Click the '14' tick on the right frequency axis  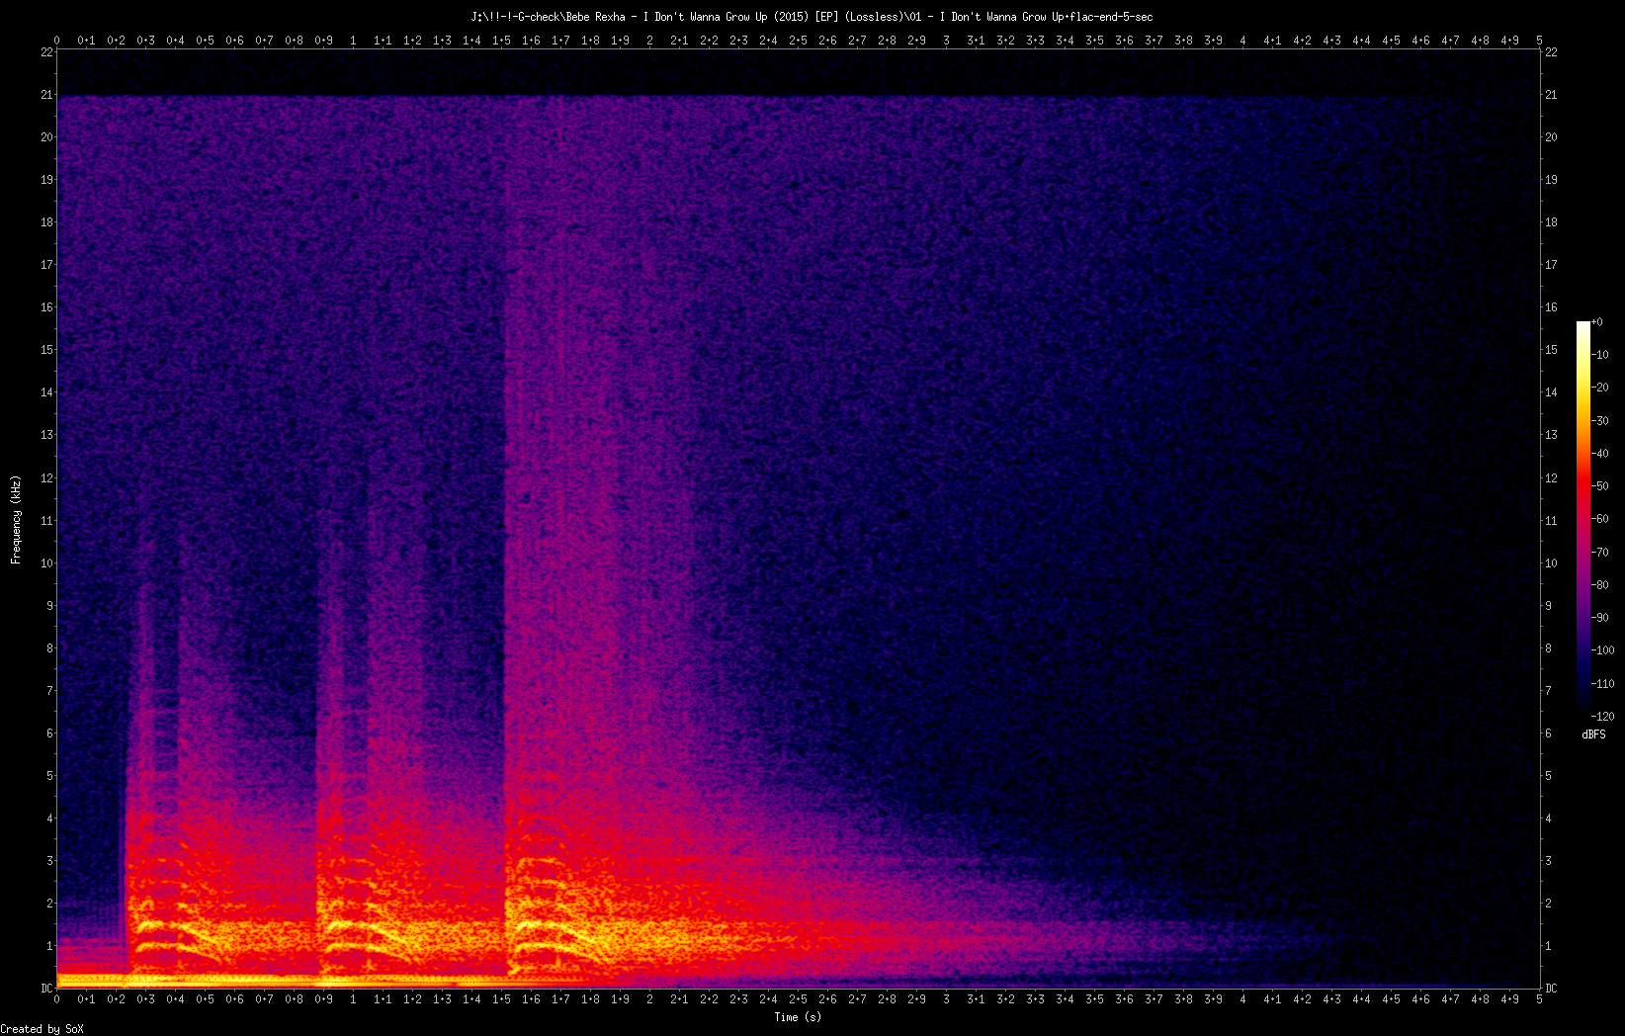tap(1551, 392)
